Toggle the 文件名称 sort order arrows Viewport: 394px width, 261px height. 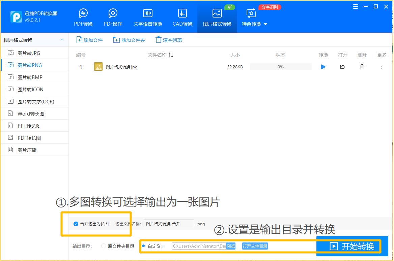[171, 55]
